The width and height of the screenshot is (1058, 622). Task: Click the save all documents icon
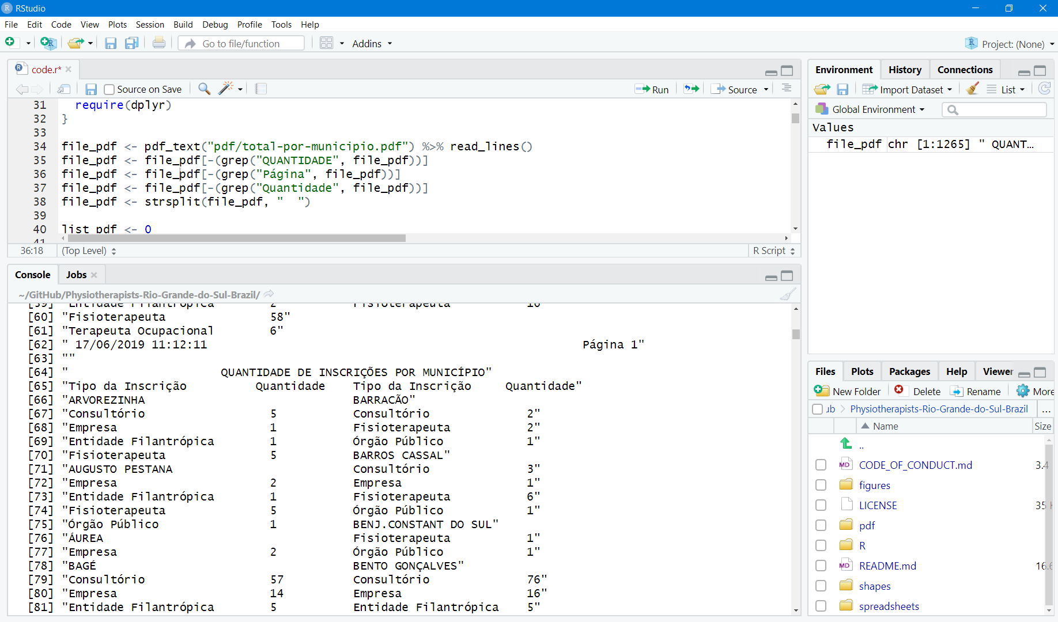point(132,43)
